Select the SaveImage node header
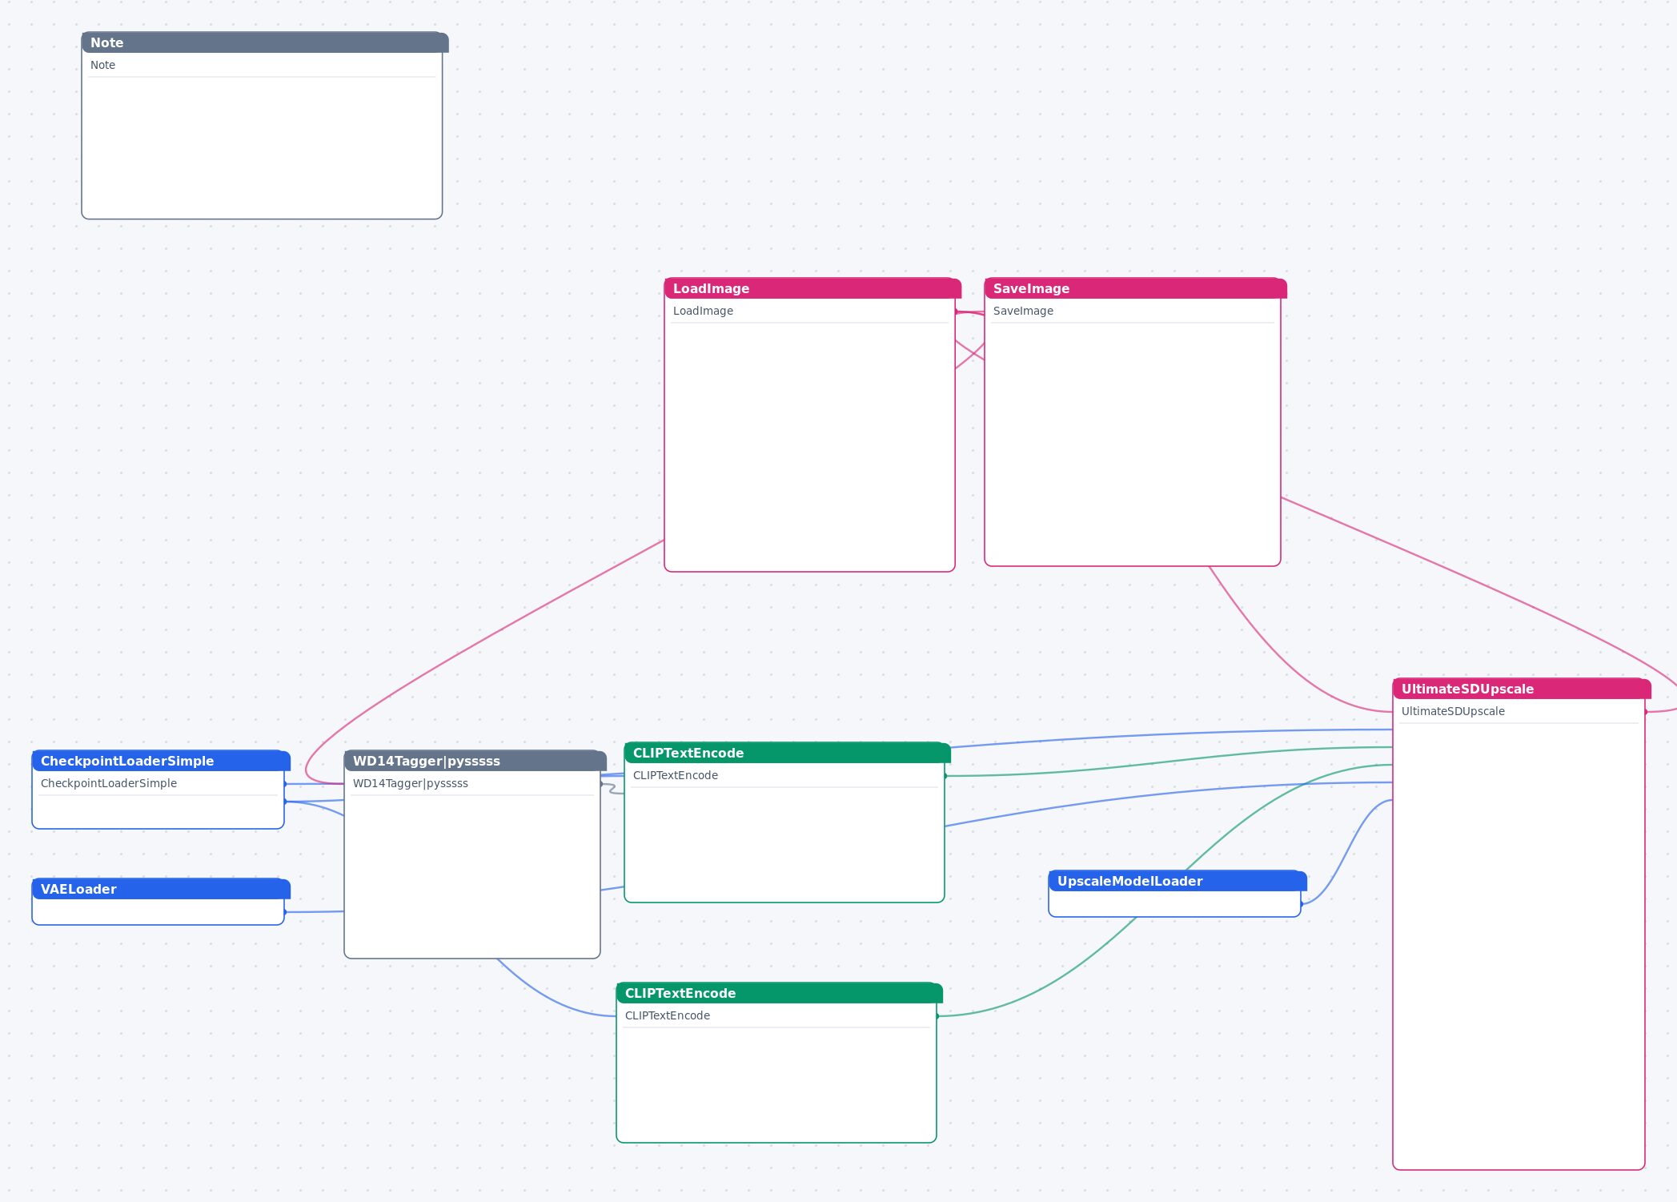1677x1202 pixels. [x=1135, y=288]
